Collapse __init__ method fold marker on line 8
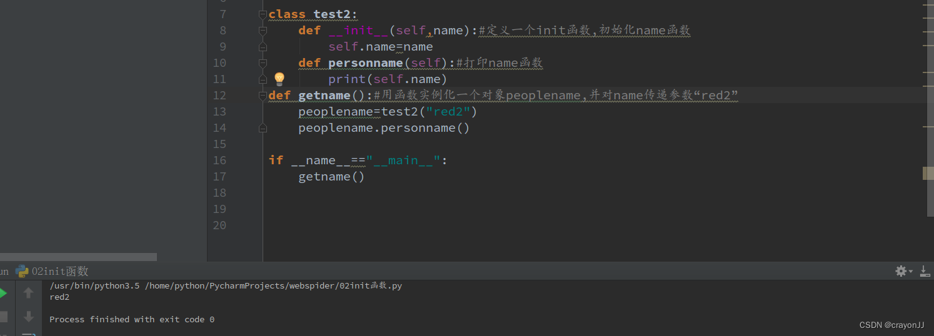 (x=263, y=31)
